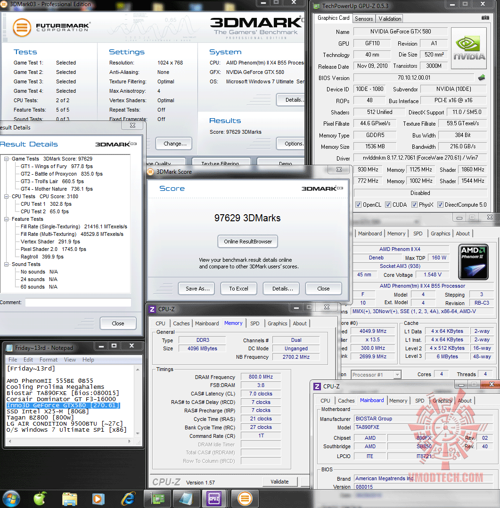Click the NVIDIA logo in GPU-Z
500x508 pixels.
[469, 48]
